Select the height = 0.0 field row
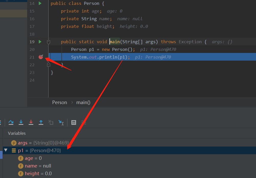Viewport: 256px width, 178px height. click(129, 173)
